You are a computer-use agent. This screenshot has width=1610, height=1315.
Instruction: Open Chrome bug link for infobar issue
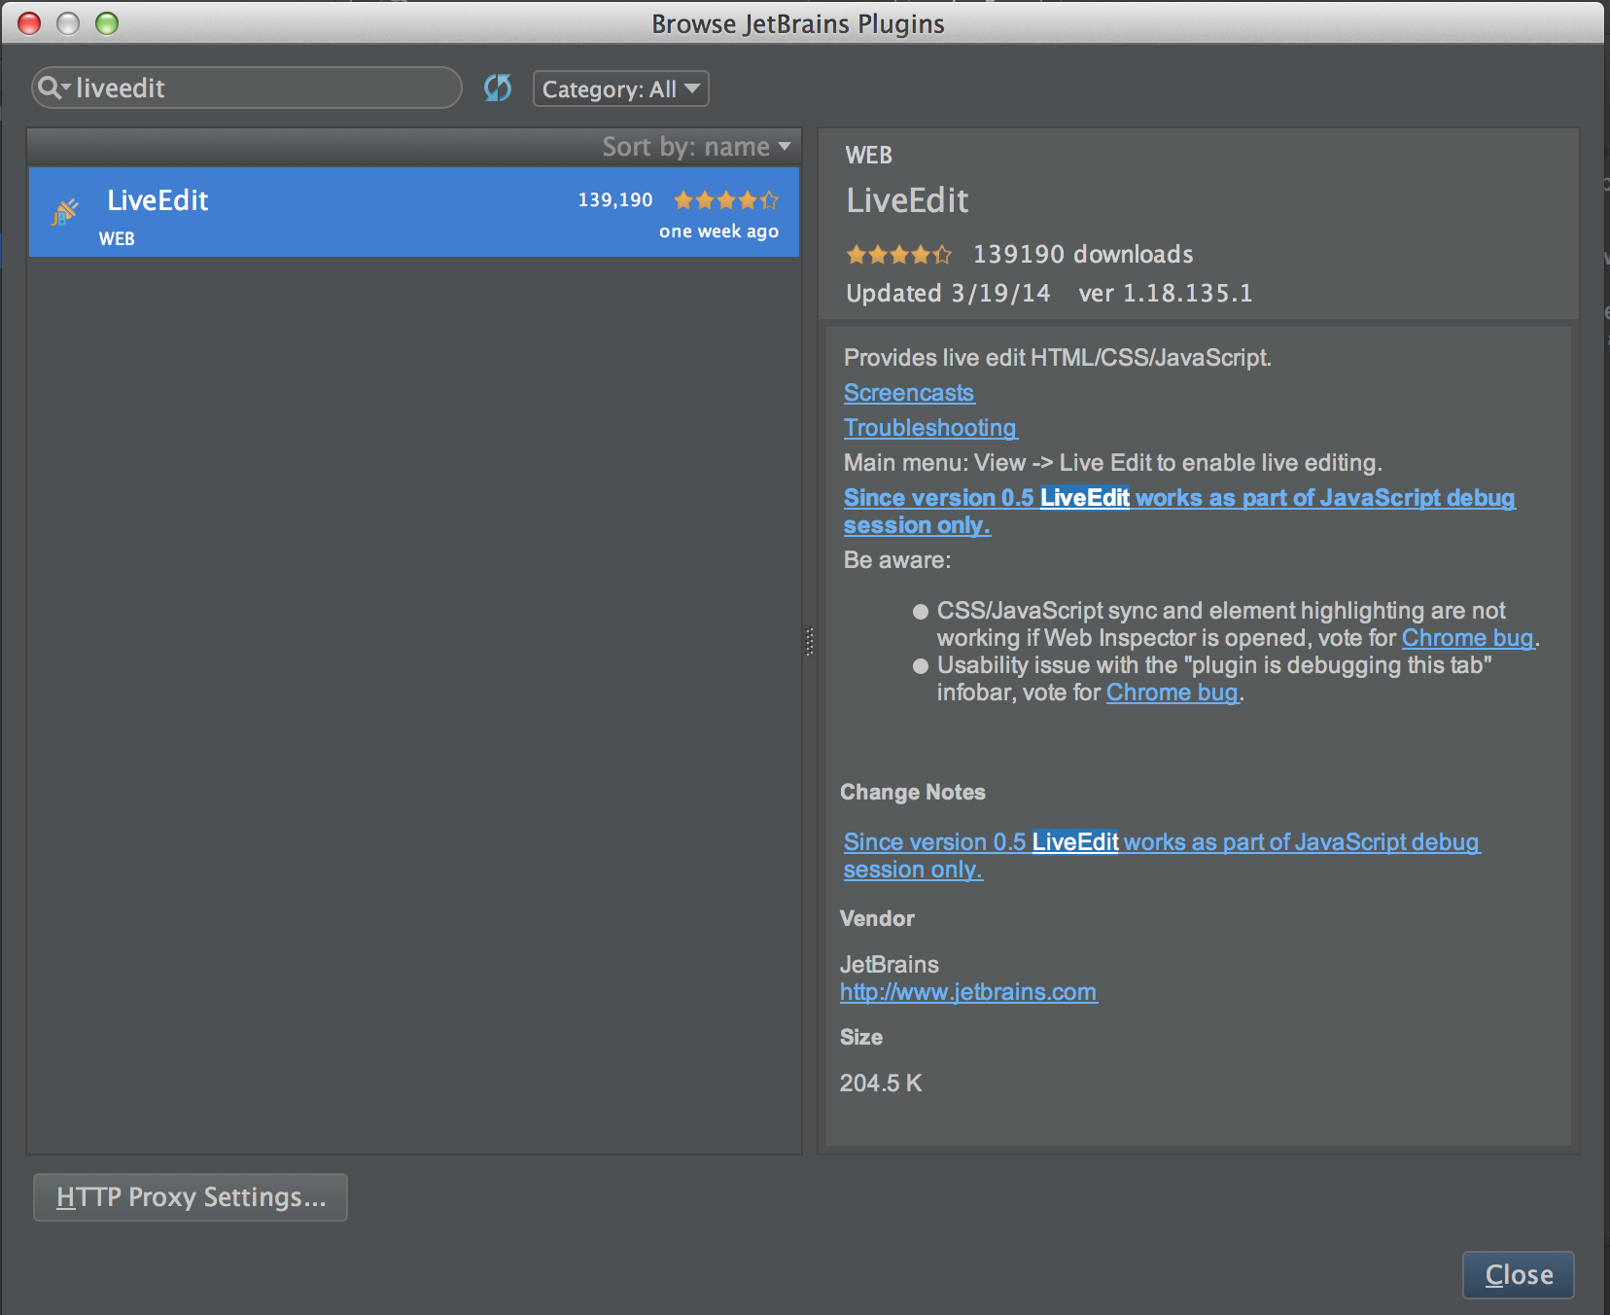tap(1172, 693)
